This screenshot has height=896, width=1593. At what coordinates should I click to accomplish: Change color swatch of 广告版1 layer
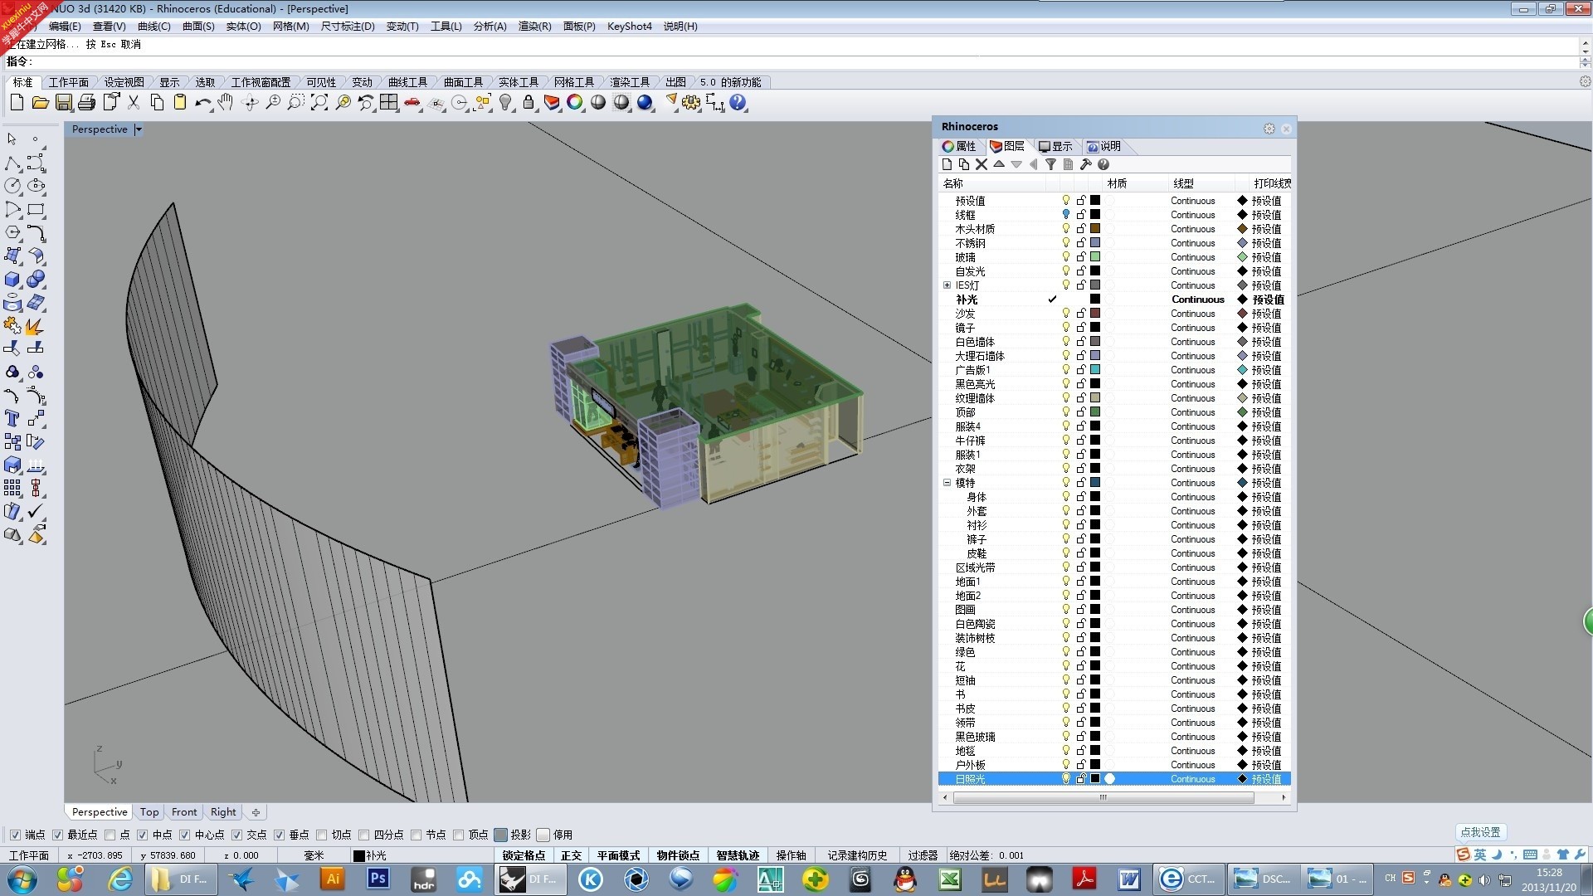1095,369
